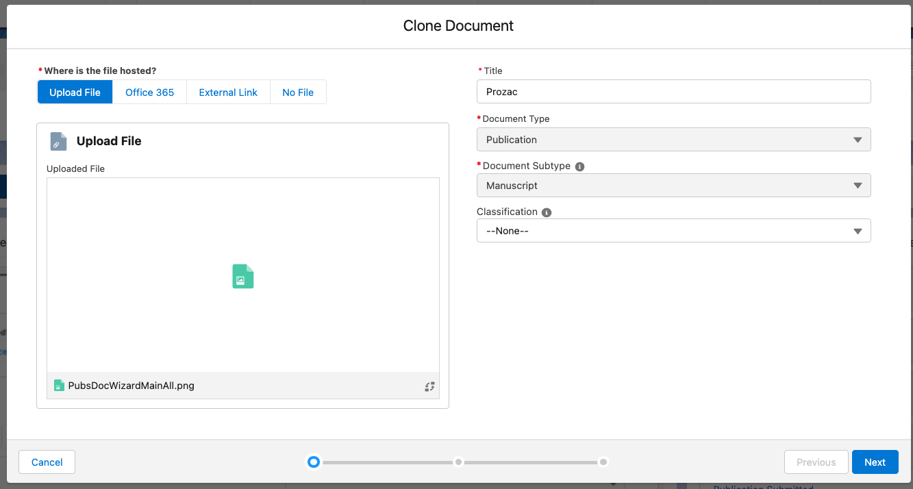
Task: Click the info icon beside Classification
Action: 546,212
